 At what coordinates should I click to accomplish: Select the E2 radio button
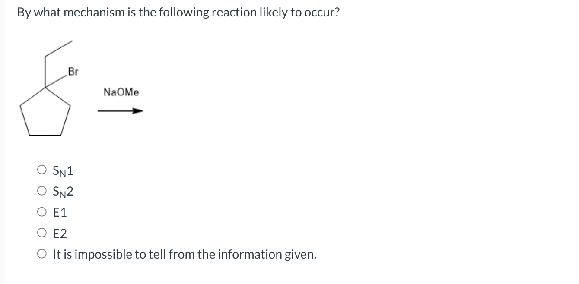42,233
